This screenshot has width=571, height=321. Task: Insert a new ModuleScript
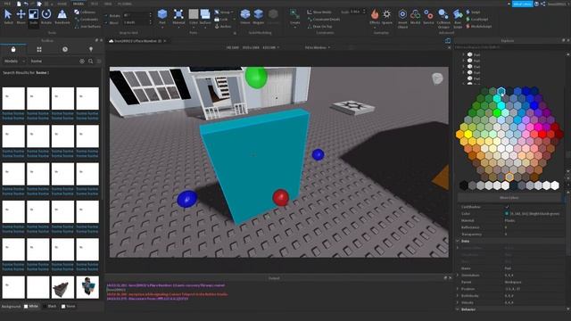(x=478, y=26)
